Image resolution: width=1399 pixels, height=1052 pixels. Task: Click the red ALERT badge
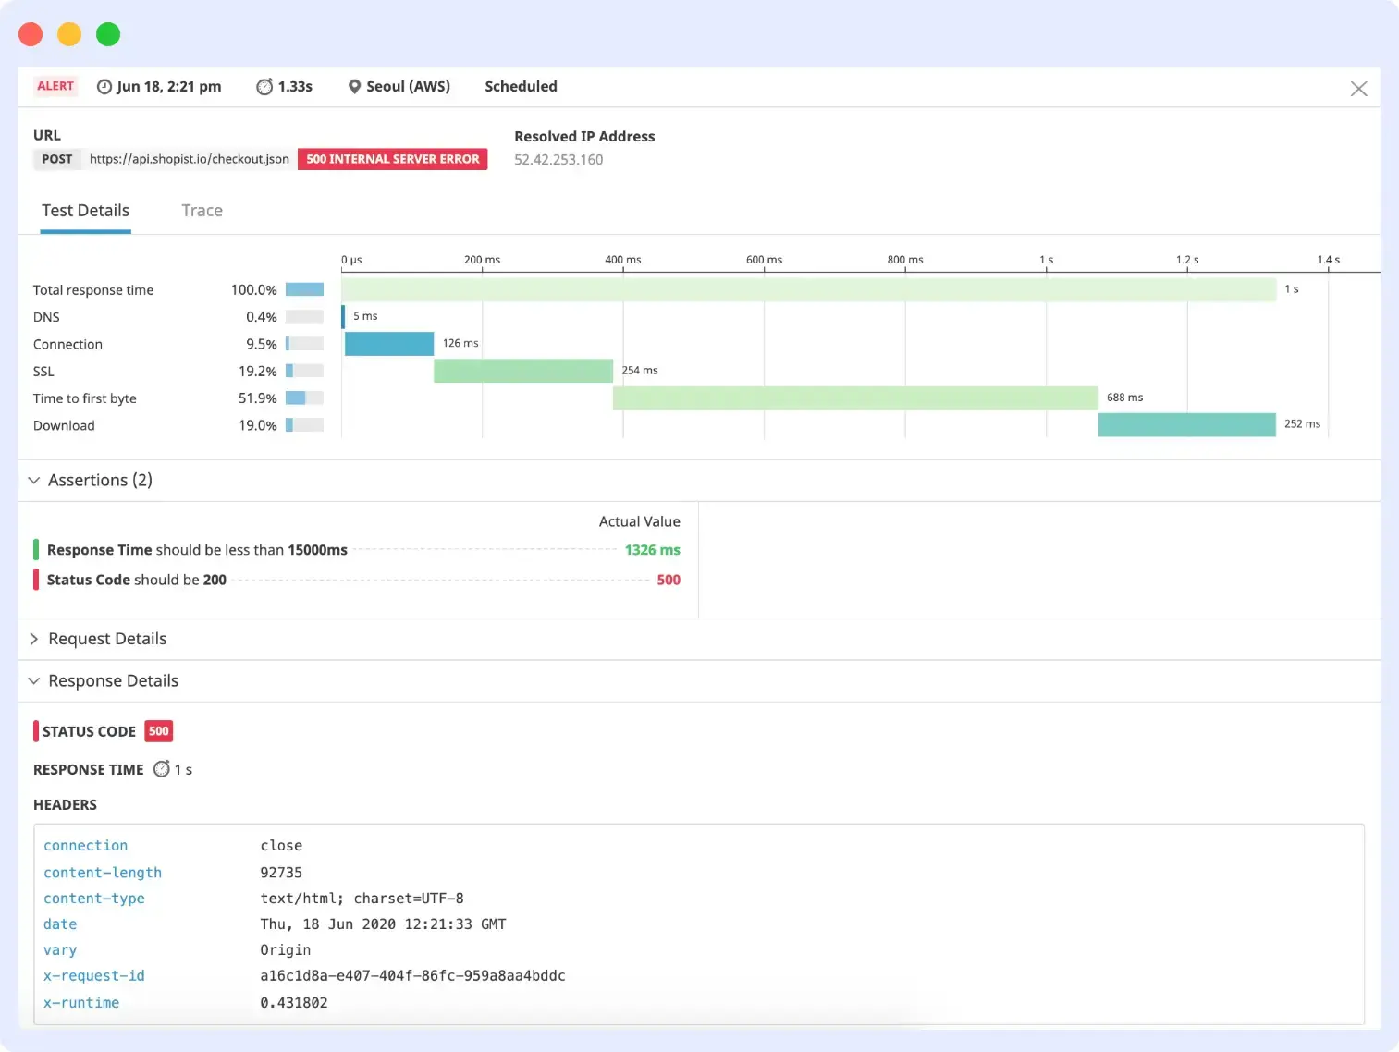55,86
